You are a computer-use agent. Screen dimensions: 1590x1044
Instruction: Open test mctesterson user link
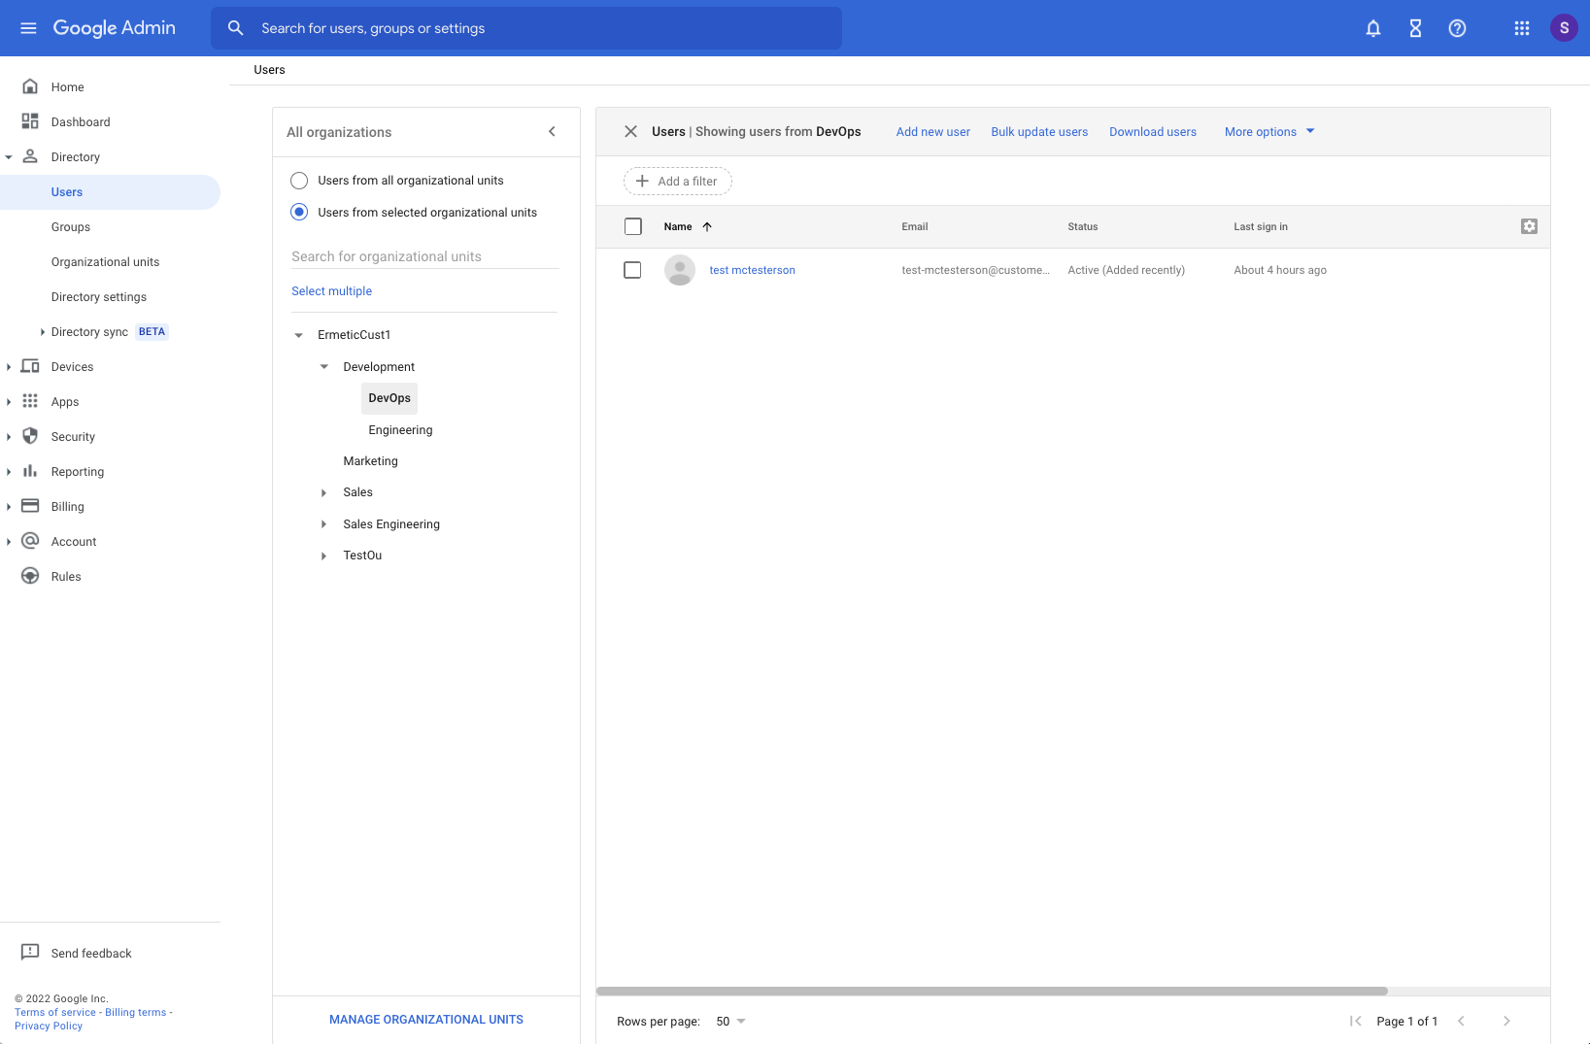[x=752, y=270]
